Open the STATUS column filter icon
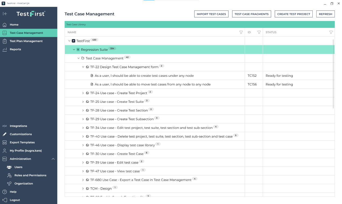This screenshot has height=204, width=342. (x=331, y=32)
